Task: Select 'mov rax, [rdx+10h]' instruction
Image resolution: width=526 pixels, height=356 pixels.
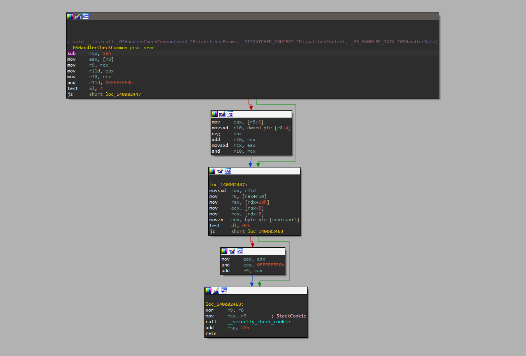Action: click(239, 202)
